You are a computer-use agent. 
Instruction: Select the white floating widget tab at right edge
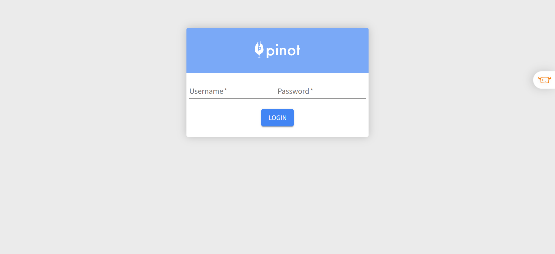(544, 80)
